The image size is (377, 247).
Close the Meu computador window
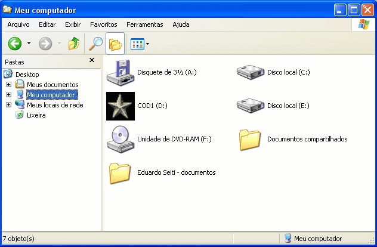click(x=368, y=10)
